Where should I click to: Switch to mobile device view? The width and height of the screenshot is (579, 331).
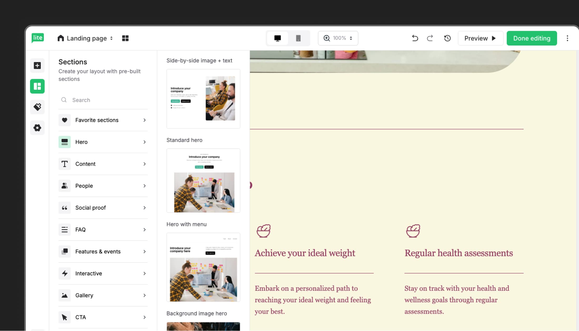point(298,38)
